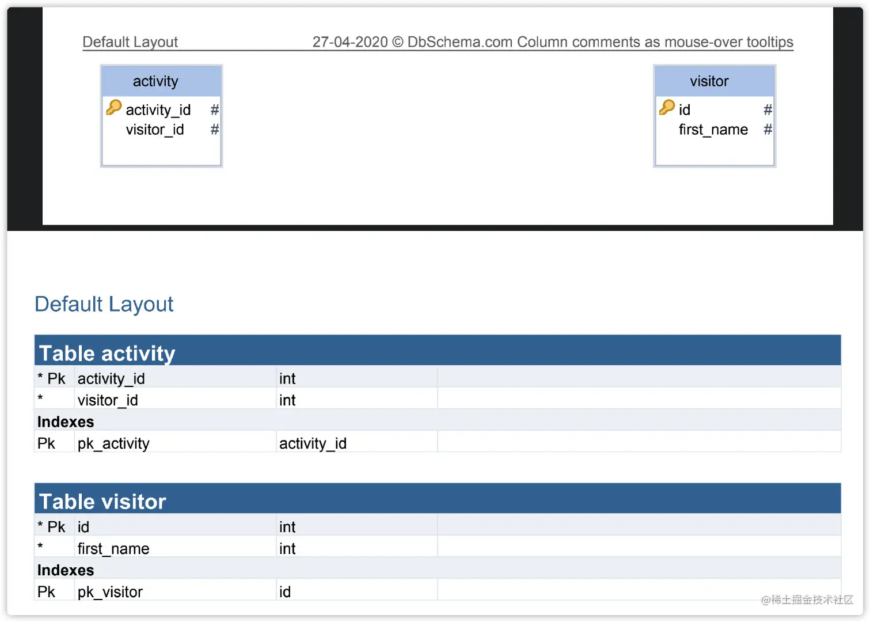Click the int type for first_name row

coord(287,548)
